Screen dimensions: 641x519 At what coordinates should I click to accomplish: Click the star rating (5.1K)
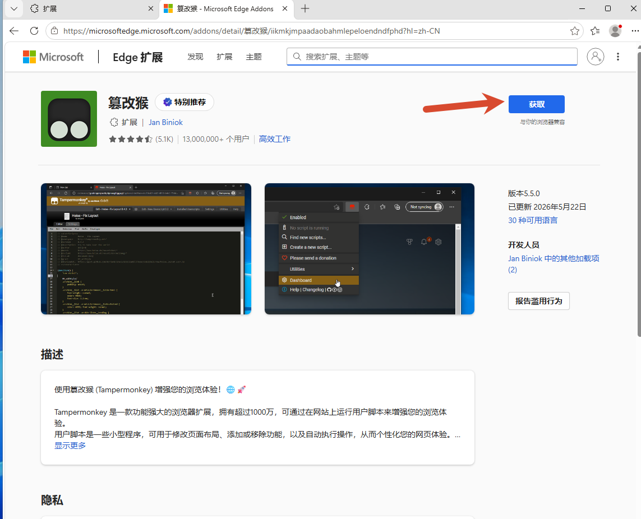141,140
